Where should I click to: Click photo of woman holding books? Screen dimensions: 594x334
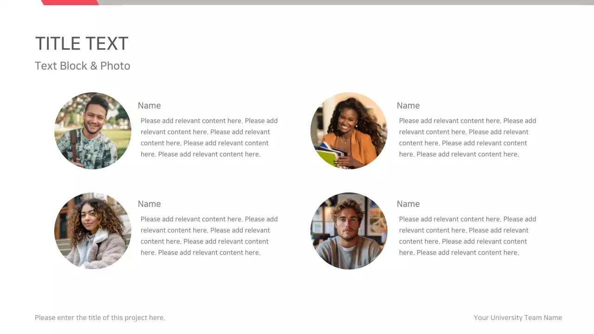349,131
